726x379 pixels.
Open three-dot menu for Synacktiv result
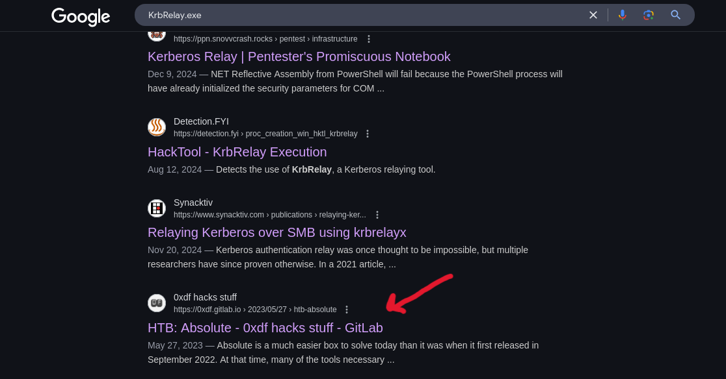pyautogui.click(x=377, y=215)
